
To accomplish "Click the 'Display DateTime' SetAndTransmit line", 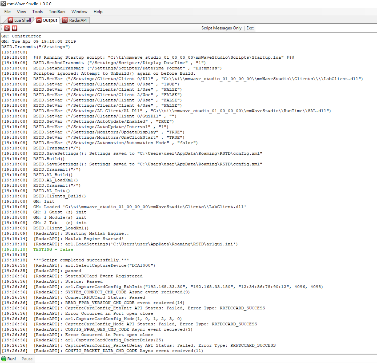I will pyautogui.click(x=104, y=63).
